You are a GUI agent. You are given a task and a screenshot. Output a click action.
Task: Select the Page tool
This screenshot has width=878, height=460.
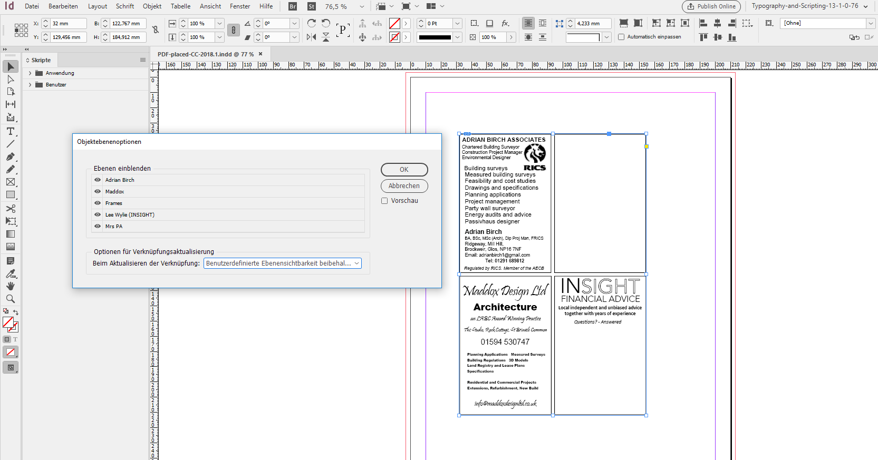11,92
